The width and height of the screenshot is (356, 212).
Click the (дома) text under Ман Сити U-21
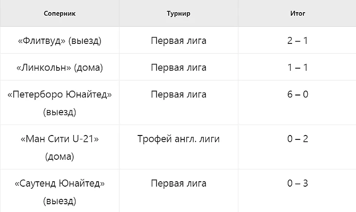click(59, 156)
